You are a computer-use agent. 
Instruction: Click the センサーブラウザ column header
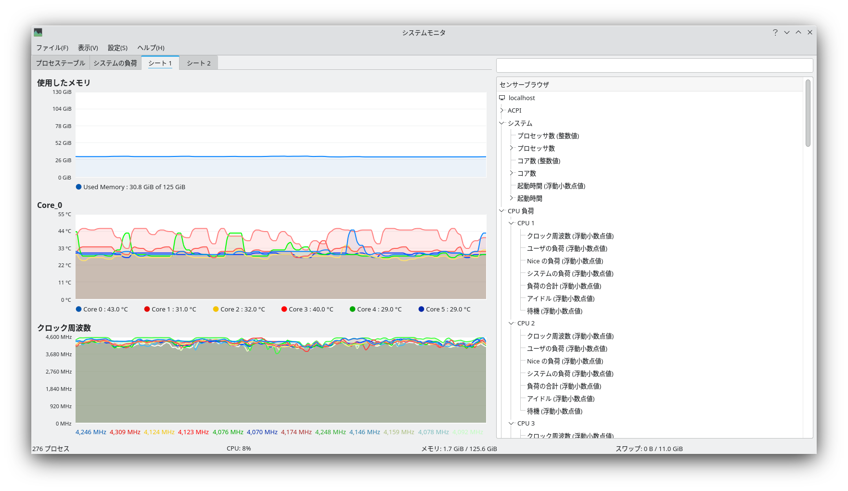tap(524, 85)
